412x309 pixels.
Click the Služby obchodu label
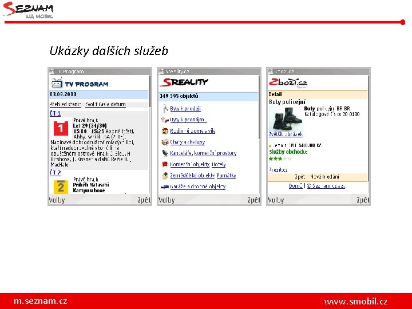[288, 152]
